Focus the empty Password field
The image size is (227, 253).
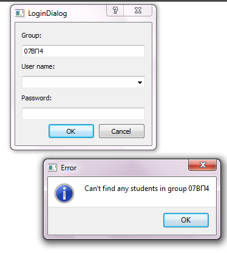point(83,114)
